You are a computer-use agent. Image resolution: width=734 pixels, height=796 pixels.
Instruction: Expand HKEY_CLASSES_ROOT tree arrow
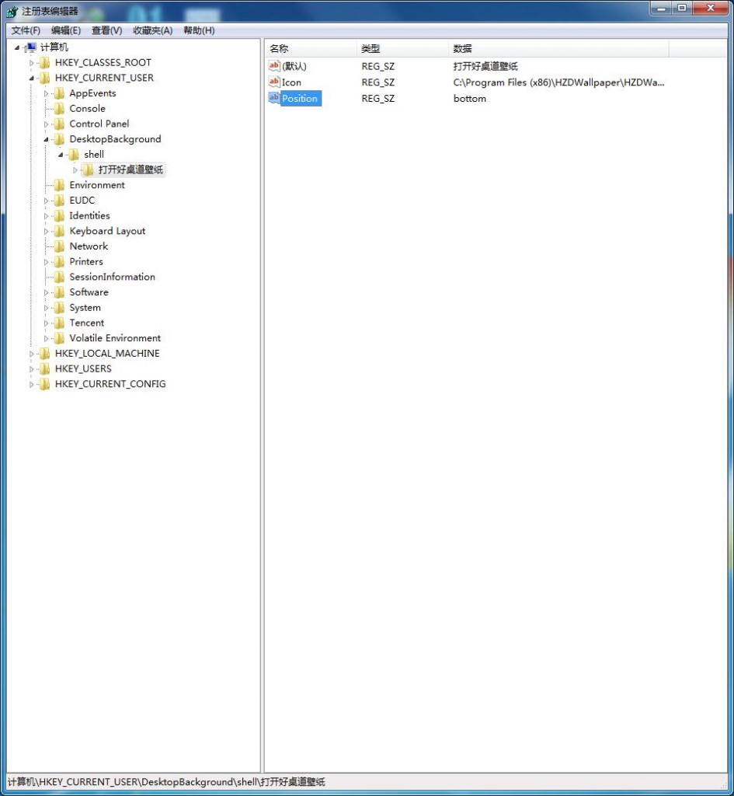(x=31, y=63)
